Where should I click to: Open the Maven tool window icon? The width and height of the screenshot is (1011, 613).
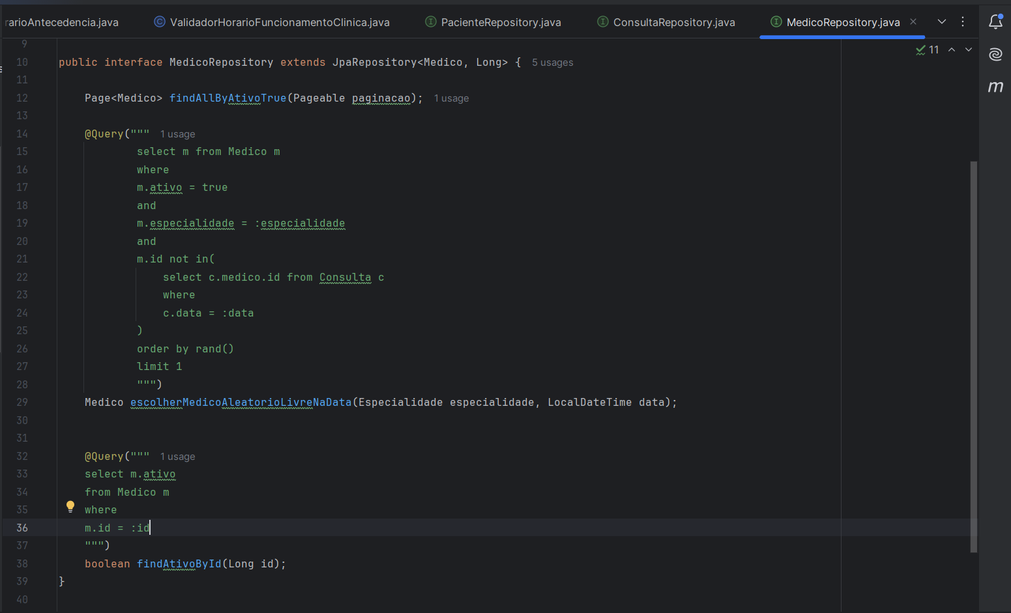995,86
